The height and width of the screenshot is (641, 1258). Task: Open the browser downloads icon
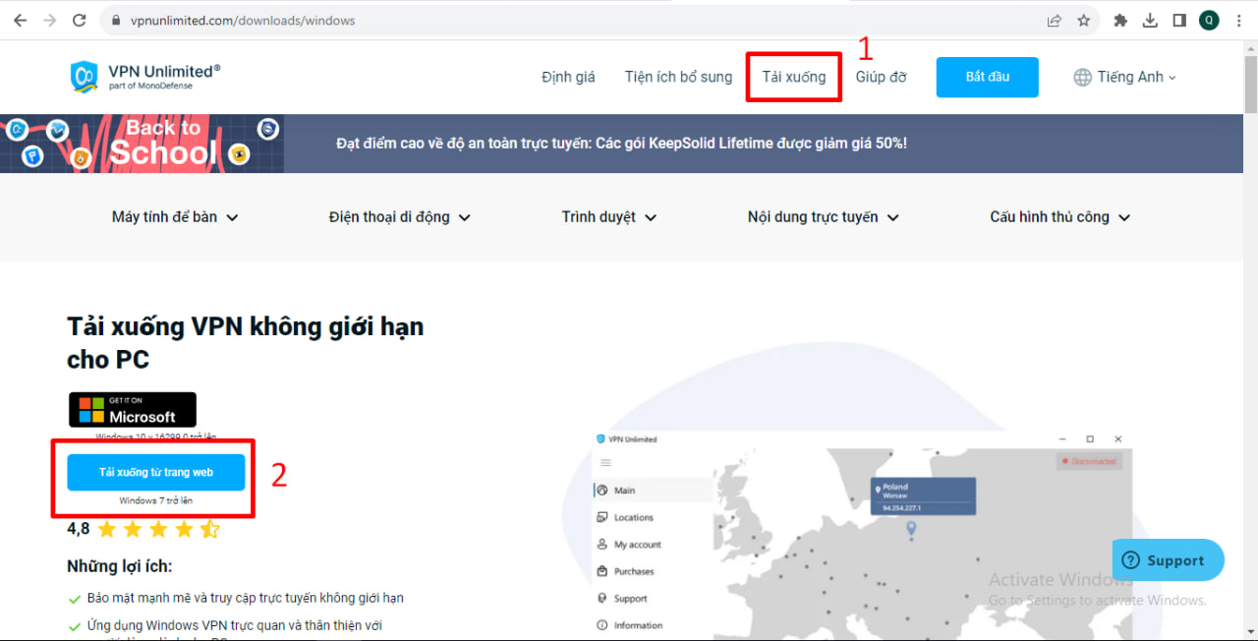(1150, 20)
